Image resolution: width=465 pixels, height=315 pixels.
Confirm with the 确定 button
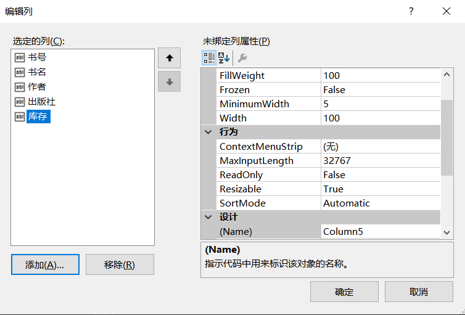click(344, 292)
